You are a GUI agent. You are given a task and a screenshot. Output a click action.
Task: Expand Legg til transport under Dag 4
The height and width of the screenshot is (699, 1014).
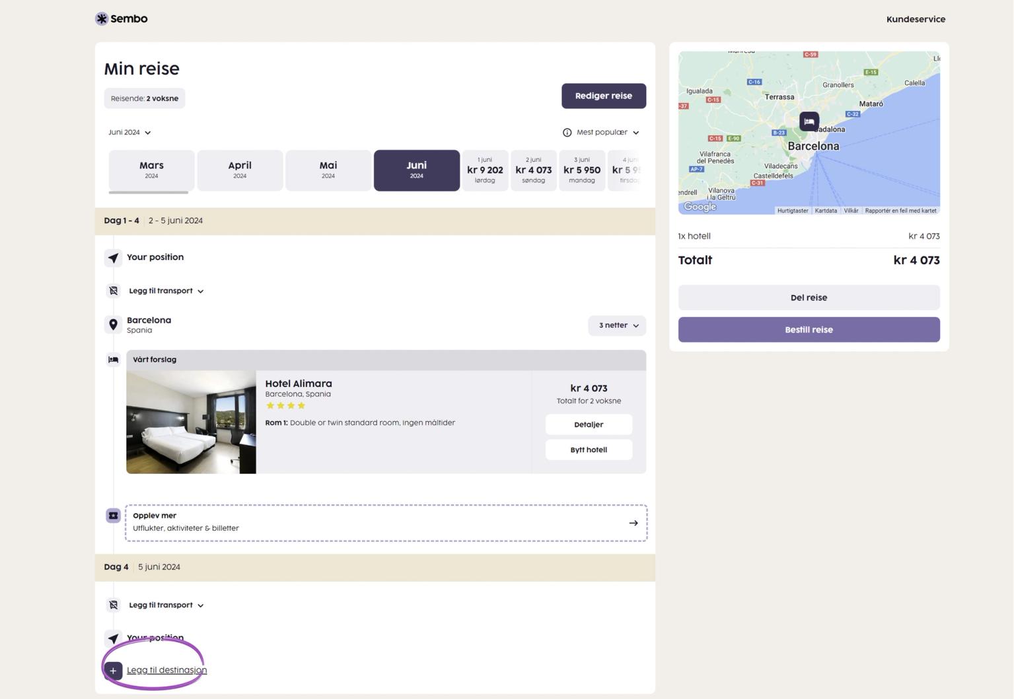pyautogui.click(x=166, y=605)
